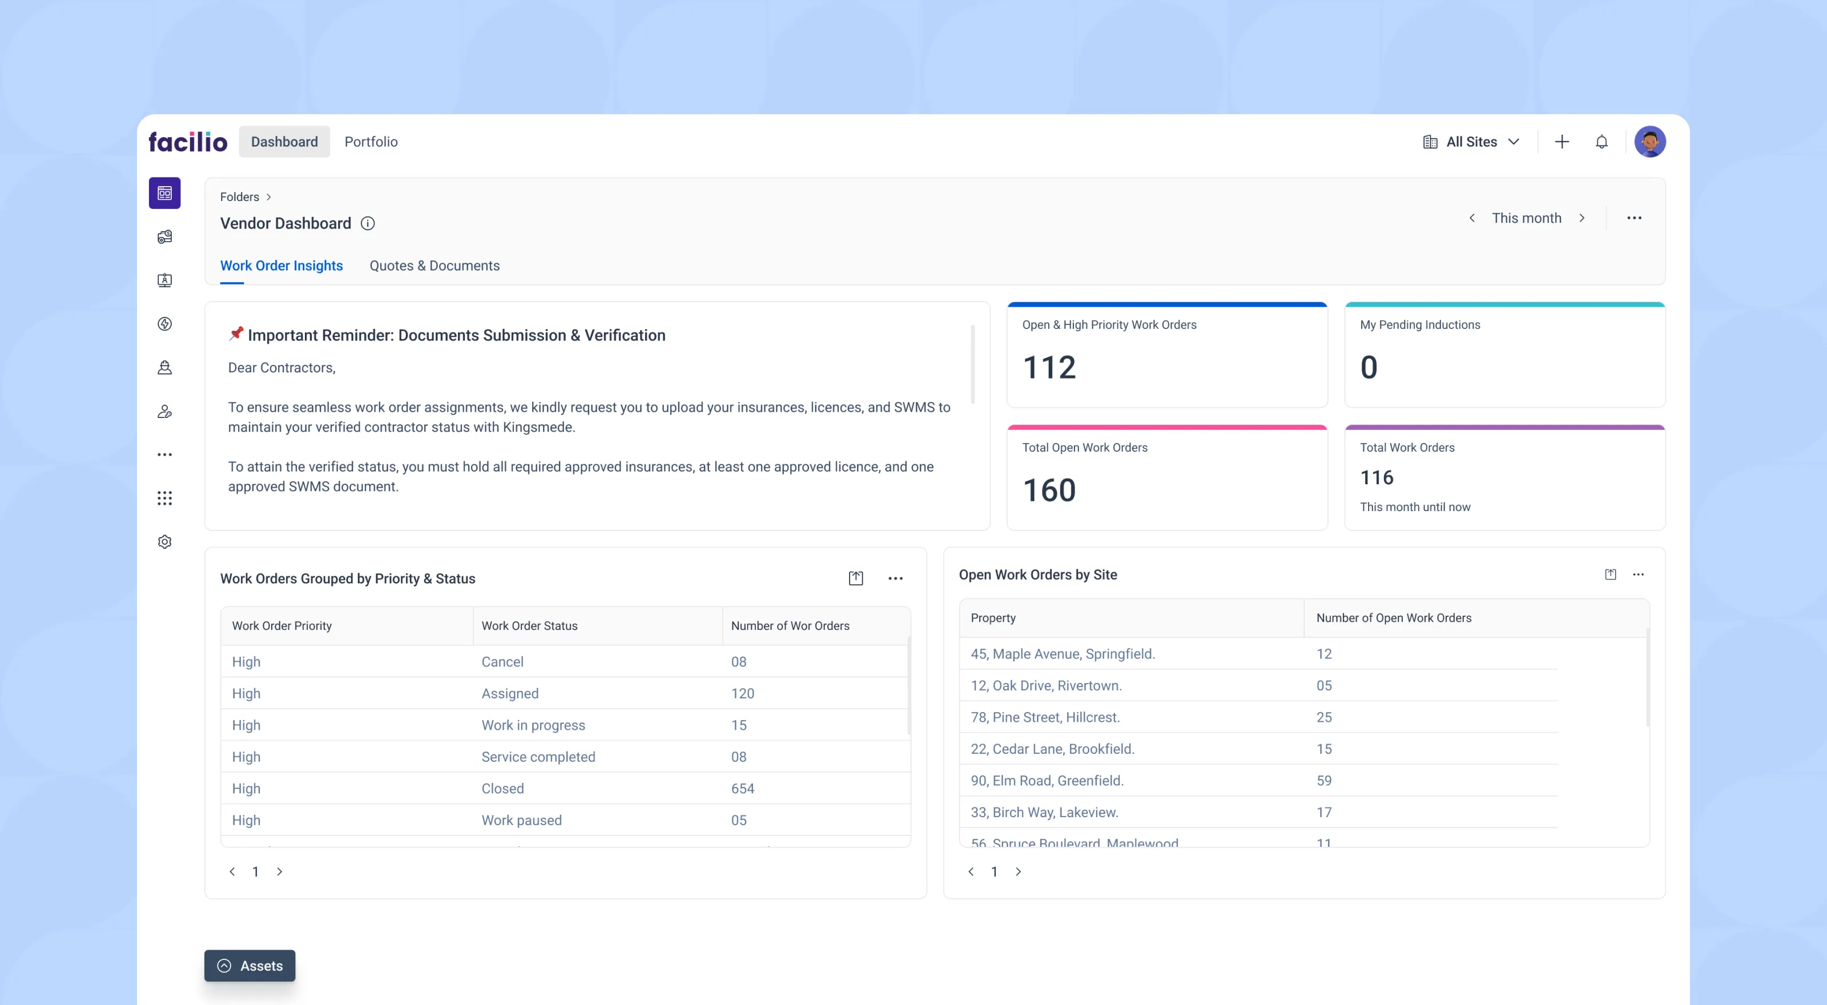This screenshot has height=1005, width=1827.
Task: Go to next page of Open Work Orders by Site
Action: [1019, 871]
